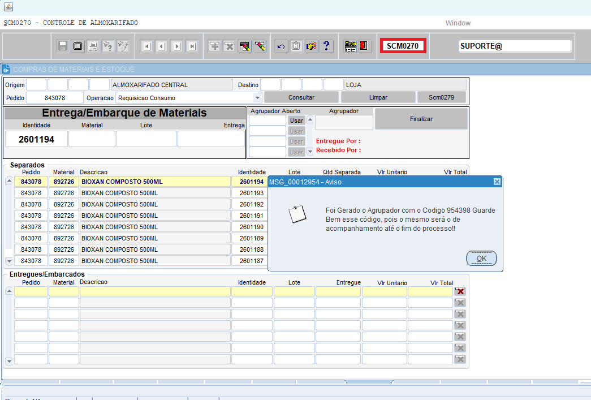Jump to last record using toolbar
This screenshot has height=400, width=591.
[x=192, y=46]
